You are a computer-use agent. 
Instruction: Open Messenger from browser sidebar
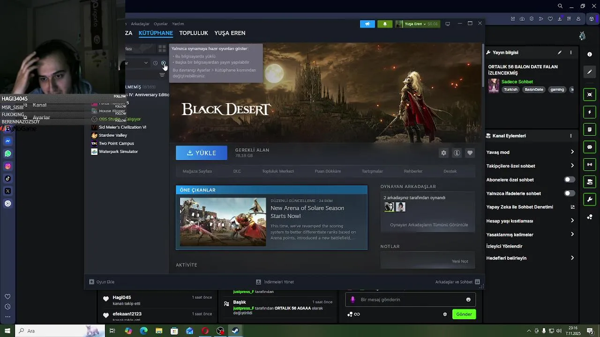8,141
